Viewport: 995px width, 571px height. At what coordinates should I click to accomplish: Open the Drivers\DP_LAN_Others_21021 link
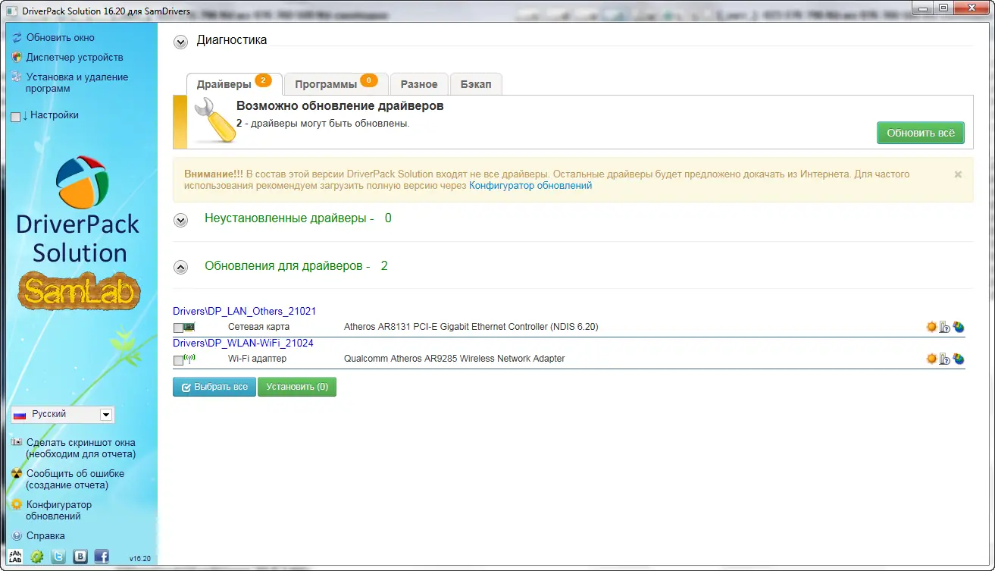(x=244, y=311)
